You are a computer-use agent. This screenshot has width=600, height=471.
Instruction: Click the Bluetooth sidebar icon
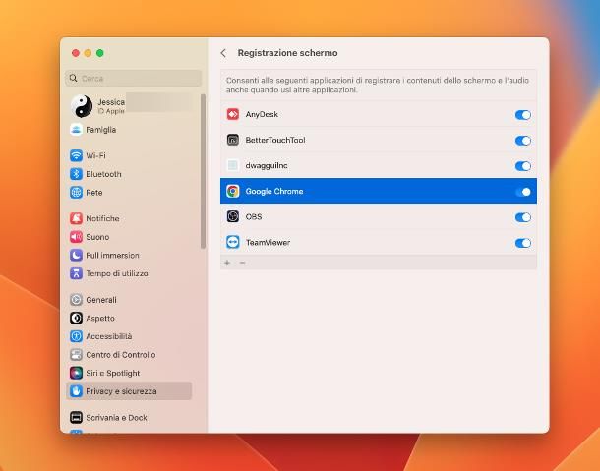76,174
